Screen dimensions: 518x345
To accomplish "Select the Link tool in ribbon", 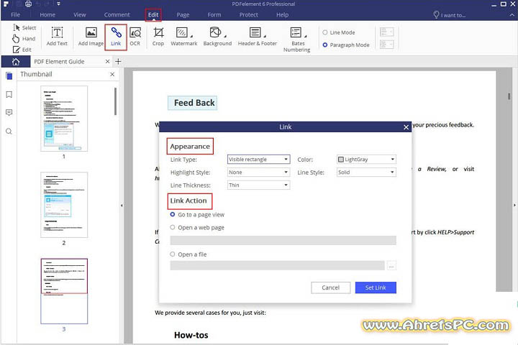I will pyautogui.click(x=116, y=37).
